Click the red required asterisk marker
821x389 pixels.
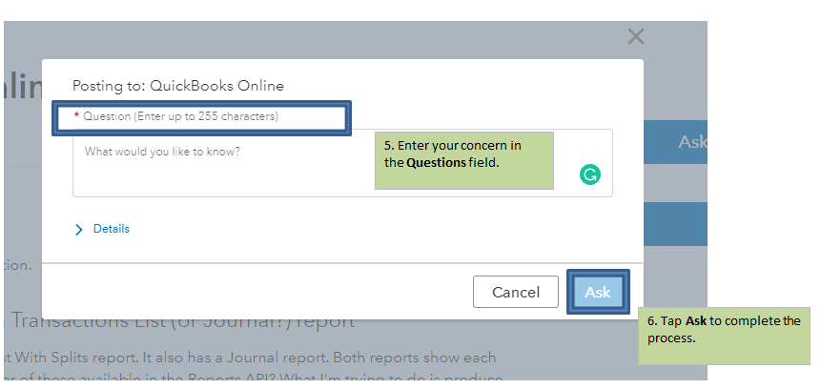click(76, 115)
